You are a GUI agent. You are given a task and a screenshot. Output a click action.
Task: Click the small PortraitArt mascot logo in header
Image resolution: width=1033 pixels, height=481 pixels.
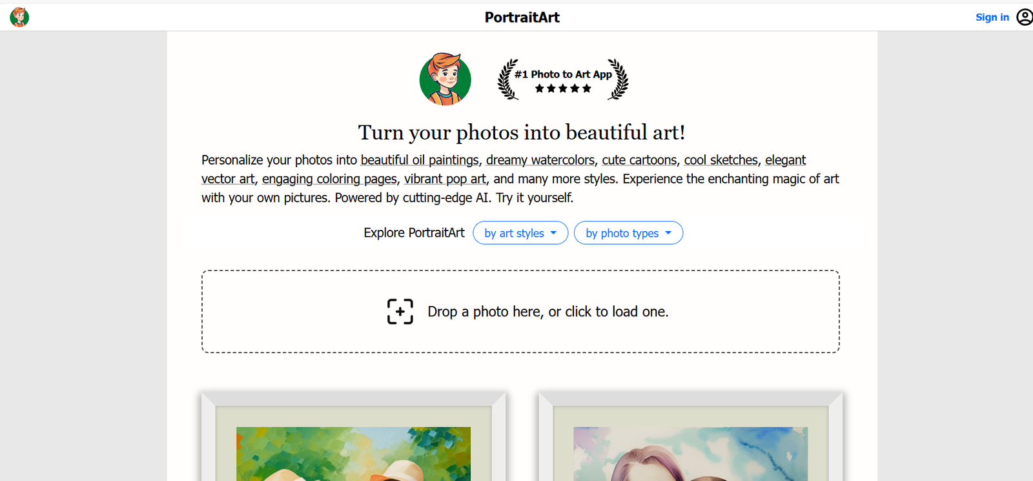pyautogui.click(x=19, y=17)
